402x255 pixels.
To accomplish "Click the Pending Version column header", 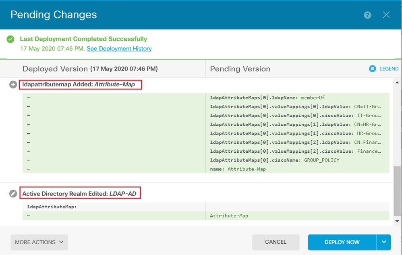I will point(240,69).
